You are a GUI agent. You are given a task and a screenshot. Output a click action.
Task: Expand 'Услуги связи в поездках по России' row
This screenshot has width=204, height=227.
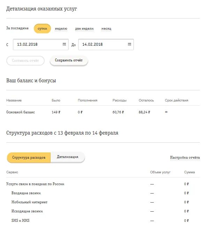103,184
